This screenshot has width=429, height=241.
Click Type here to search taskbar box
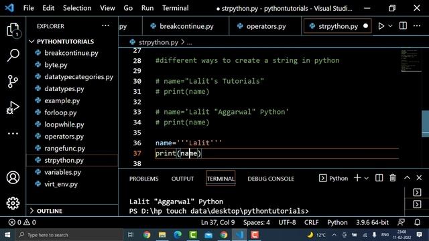pos(69,235)
